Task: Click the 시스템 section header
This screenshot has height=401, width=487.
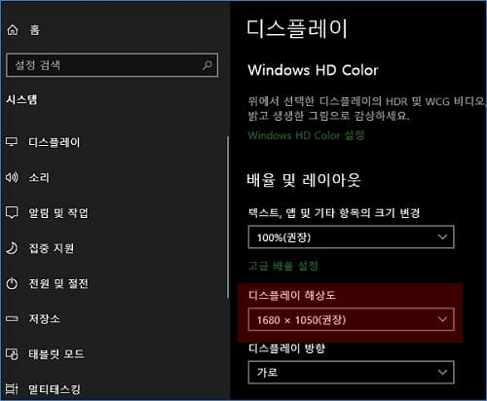Action: pyautogui.click(x=21, y=99)
